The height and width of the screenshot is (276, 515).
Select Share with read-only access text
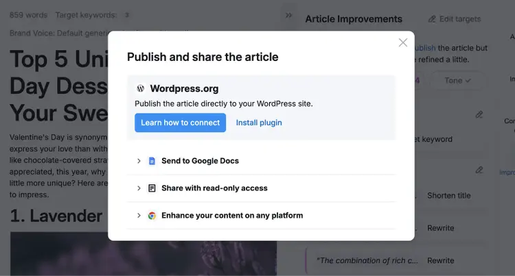(214, 188)
